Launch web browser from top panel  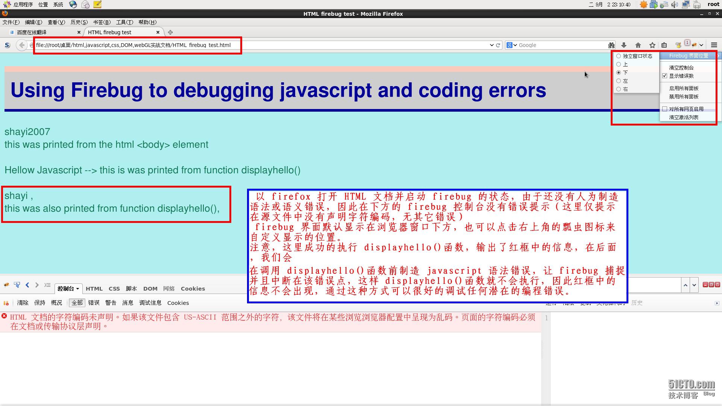click(x=73, y=5)
